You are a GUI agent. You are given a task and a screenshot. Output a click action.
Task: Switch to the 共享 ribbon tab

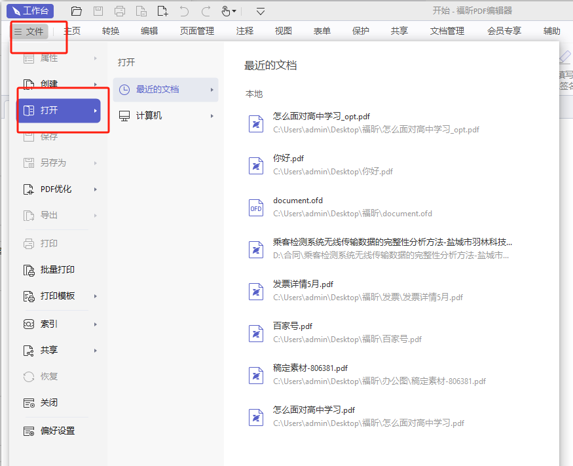399,31
